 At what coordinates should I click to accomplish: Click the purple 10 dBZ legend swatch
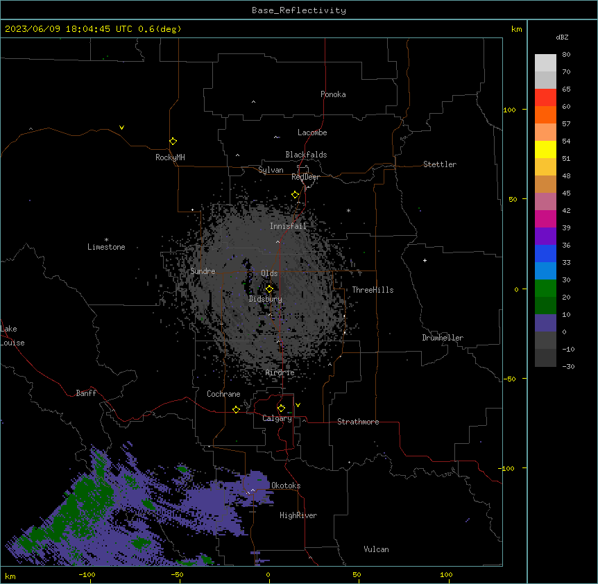545,323
